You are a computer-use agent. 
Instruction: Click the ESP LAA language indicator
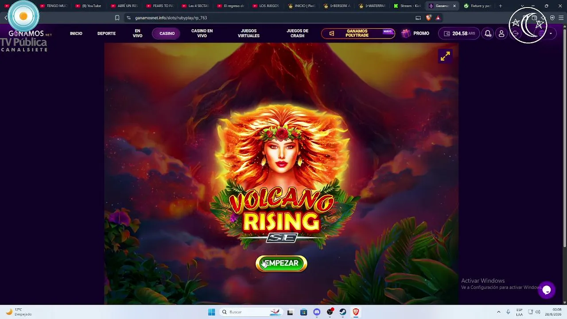pos(519,312)
